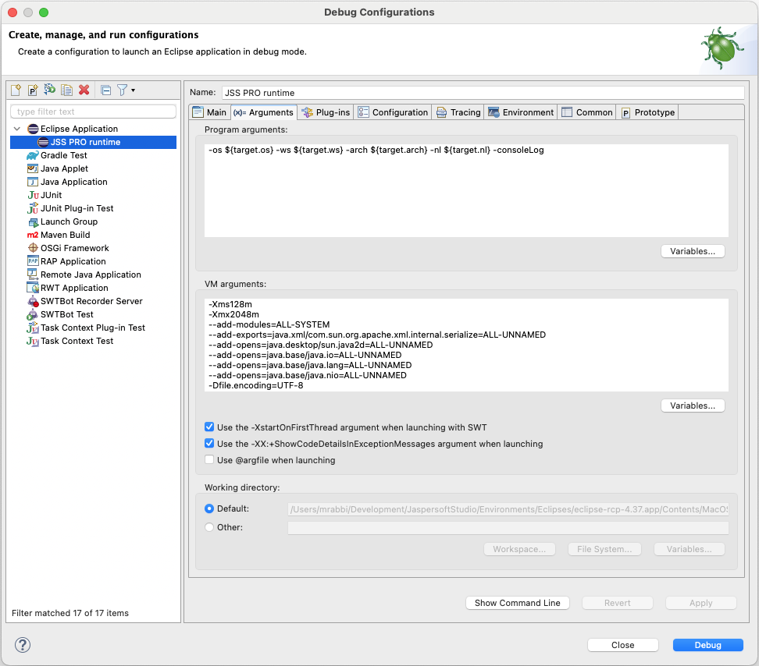Select Java Applet in the list
The height and width of the screenshot is (666, 759).
click(64, 168)
